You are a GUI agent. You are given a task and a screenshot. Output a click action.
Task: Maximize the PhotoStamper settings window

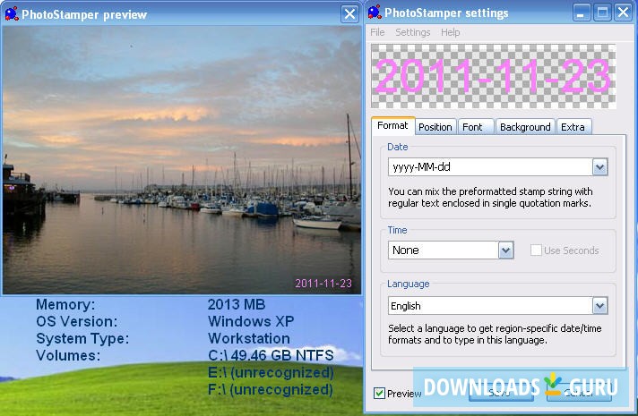click(602, 13)
